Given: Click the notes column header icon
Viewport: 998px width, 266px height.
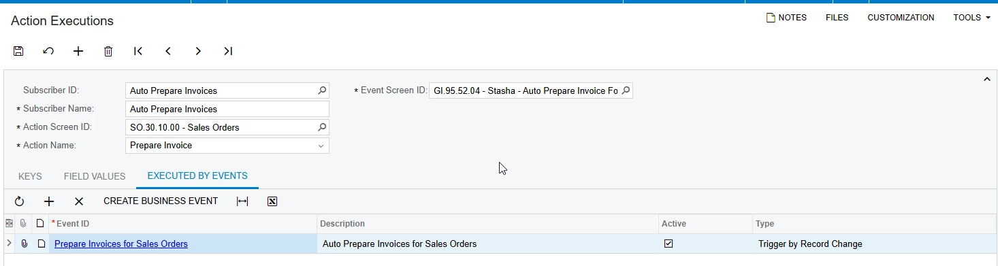Looking at the screenshot, I should tap(41, 224).
